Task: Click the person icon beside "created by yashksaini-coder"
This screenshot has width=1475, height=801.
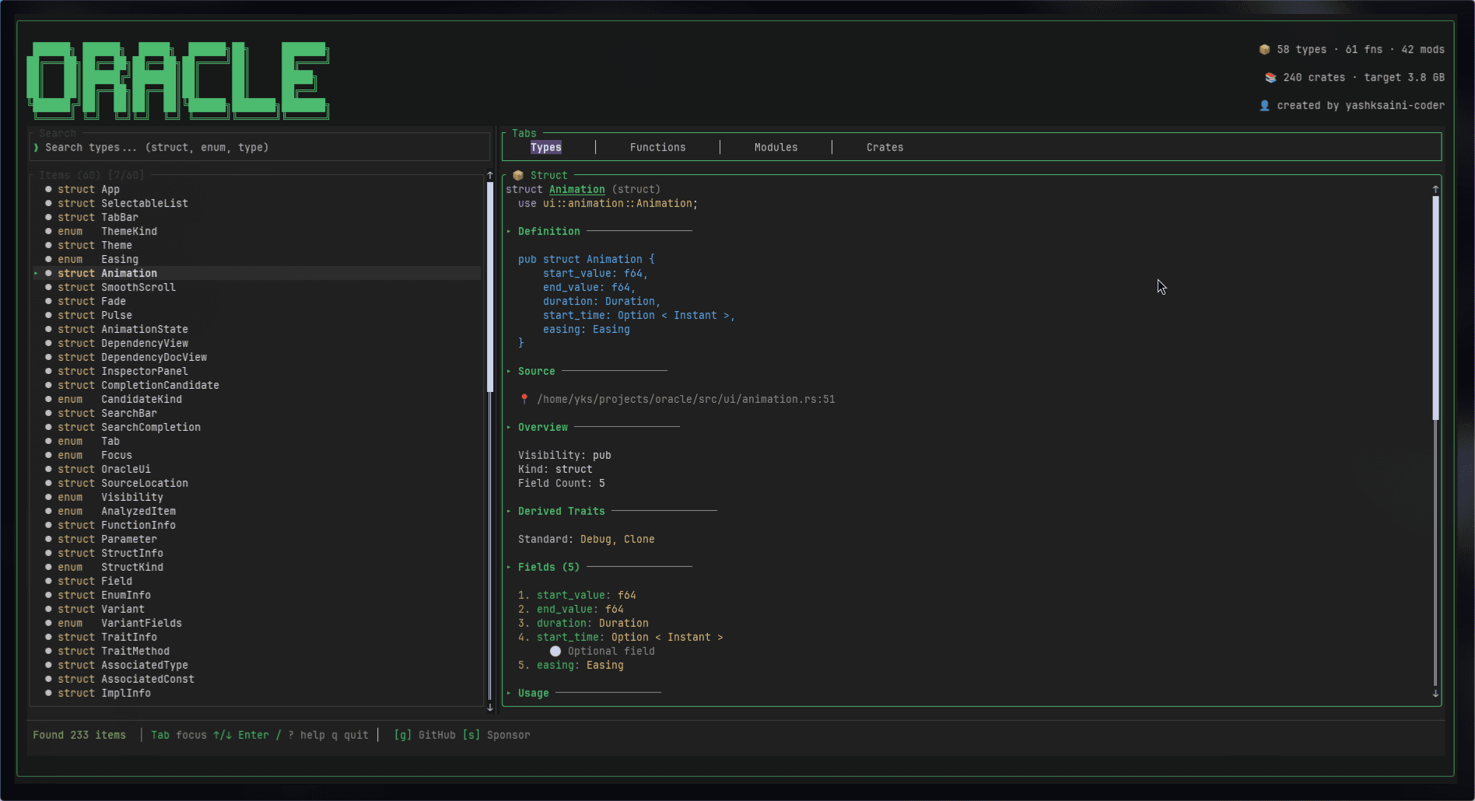Action: [1264, 105]
